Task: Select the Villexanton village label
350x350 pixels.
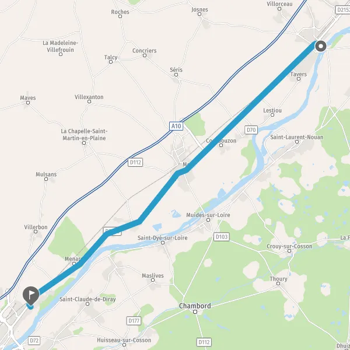Action: [89, 97]
